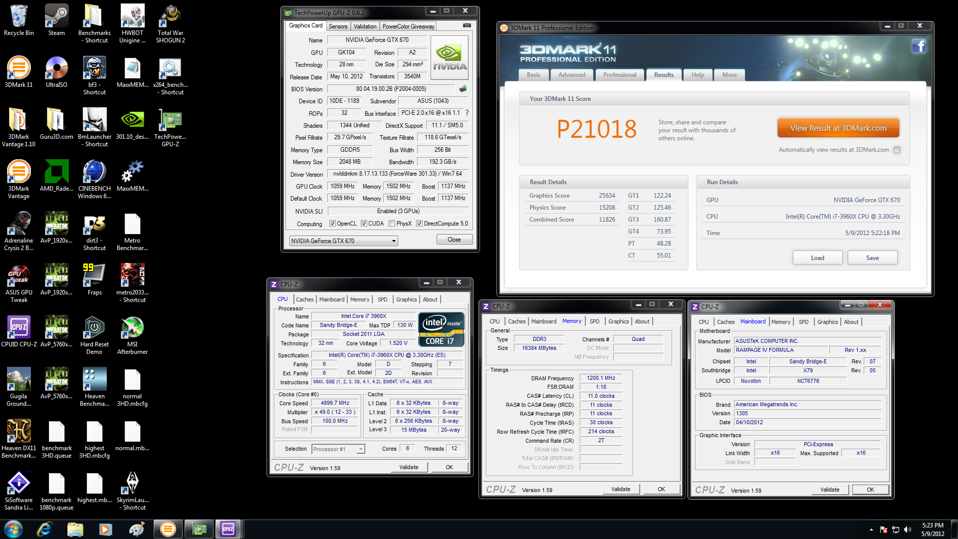Switch to the Sensors tab in GPU-Z
This screenshot has width=958, height=539.
point(338,26)
